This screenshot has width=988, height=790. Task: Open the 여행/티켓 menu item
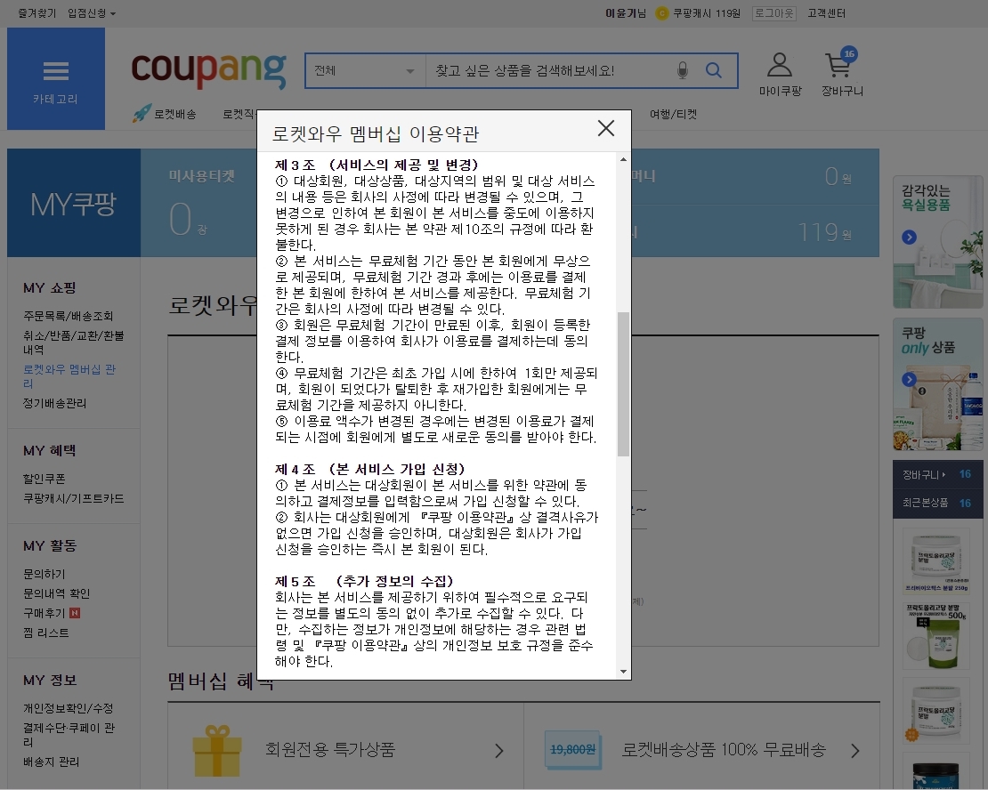(673, 114)
